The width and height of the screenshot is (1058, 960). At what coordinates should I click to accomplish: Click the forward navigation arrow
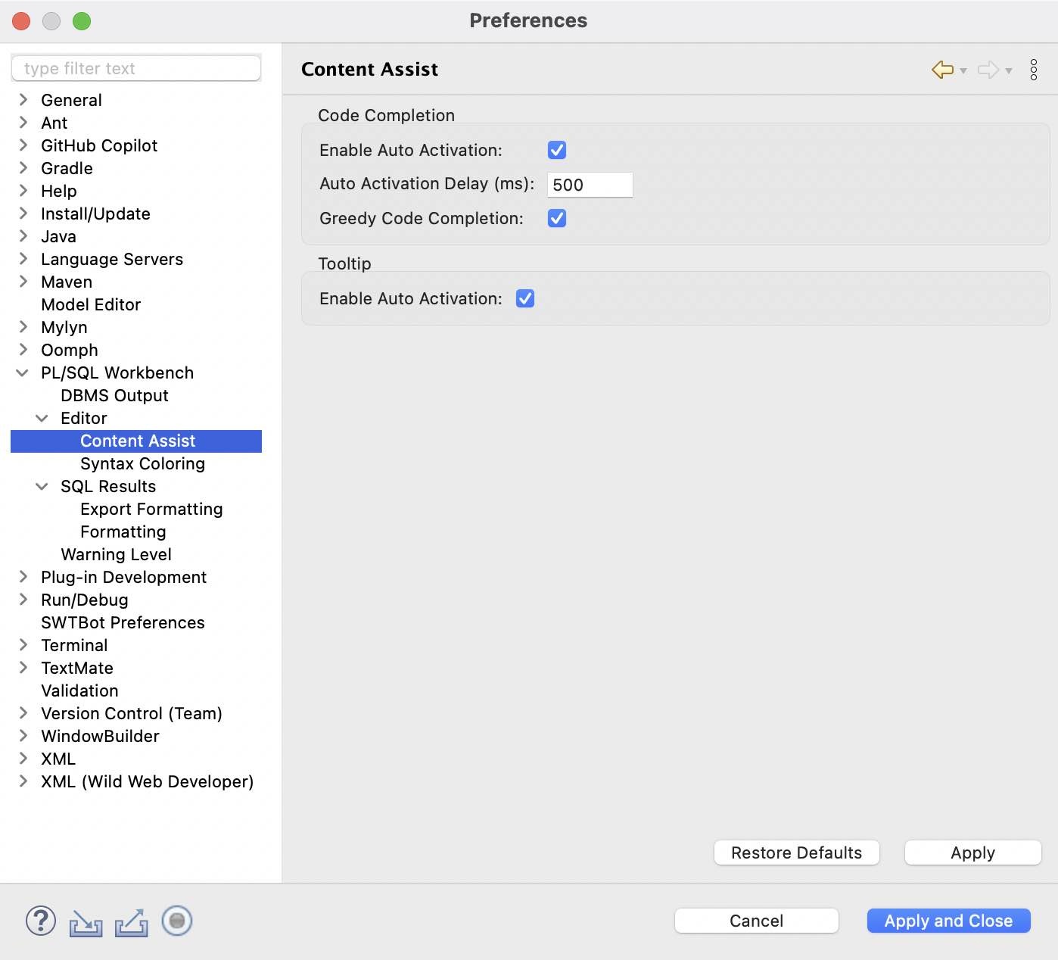click(x=988, y=70)
